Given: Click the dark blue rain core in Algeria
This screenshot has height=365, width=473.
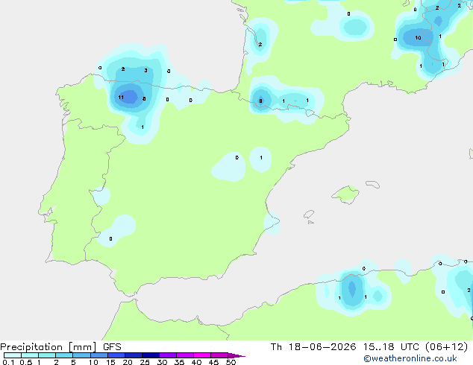Looking at the screenshot, I should 352,288.
